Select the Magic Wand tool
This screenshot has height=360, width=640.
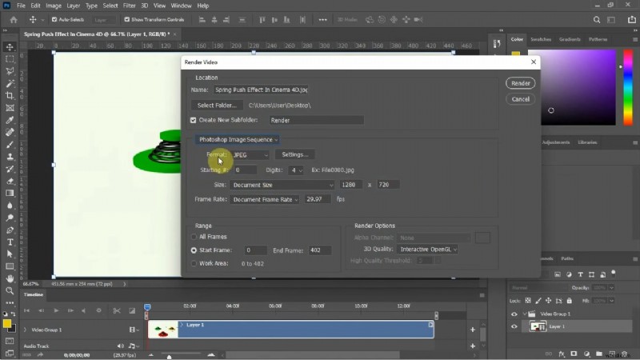click(x=10, y=84)
